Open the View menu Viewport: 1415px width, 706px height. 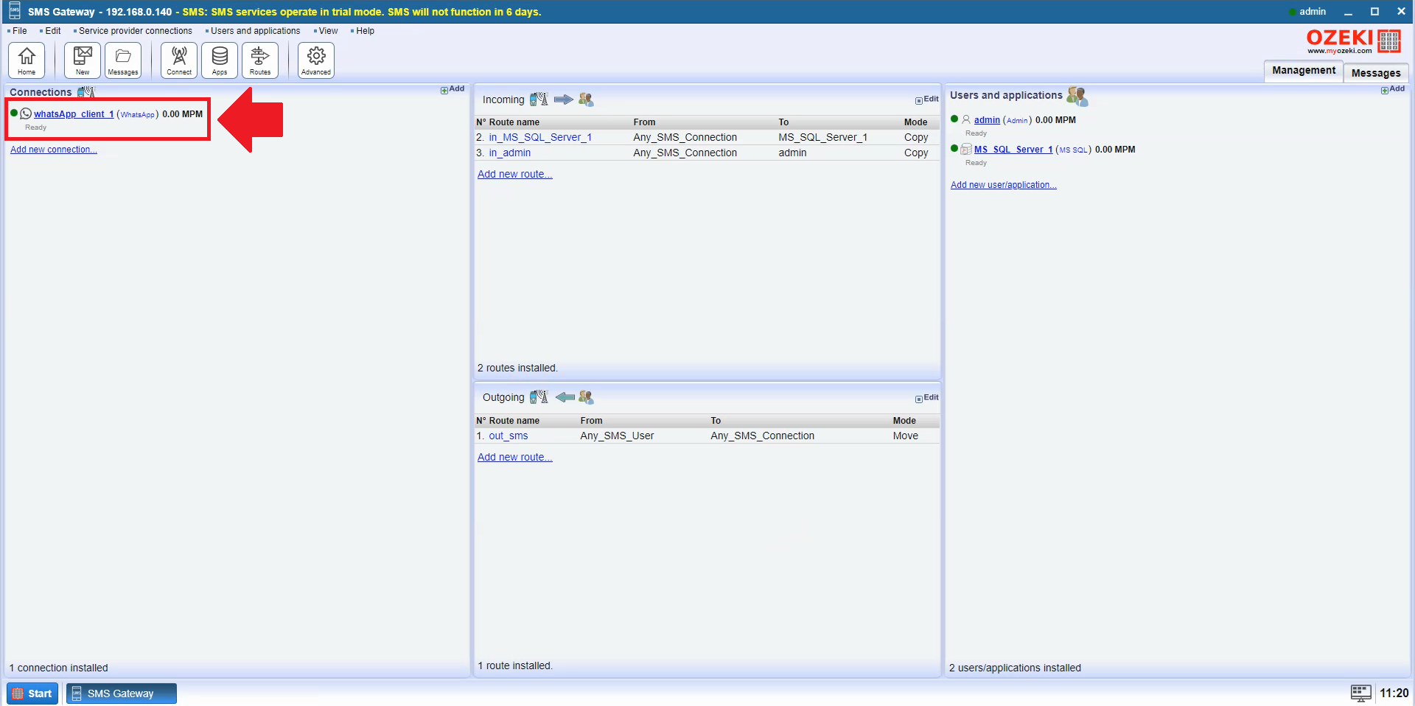click(328, 31)
